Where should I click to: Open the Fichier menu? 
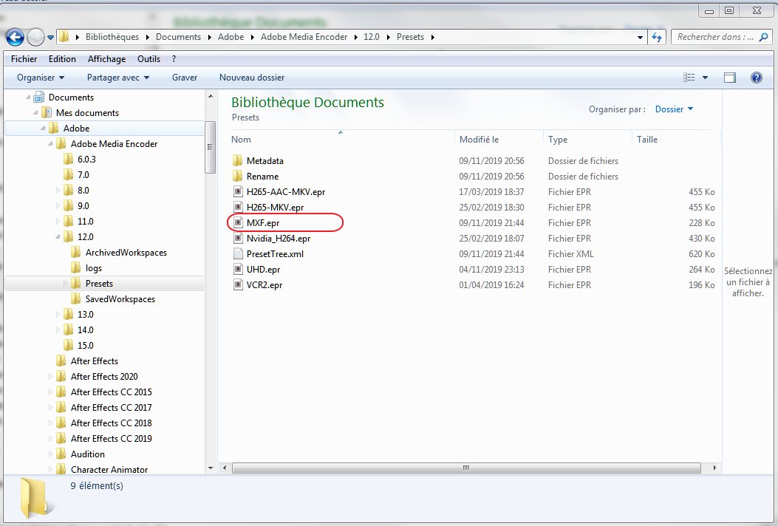pyautogui.click(x=24, y=58)
